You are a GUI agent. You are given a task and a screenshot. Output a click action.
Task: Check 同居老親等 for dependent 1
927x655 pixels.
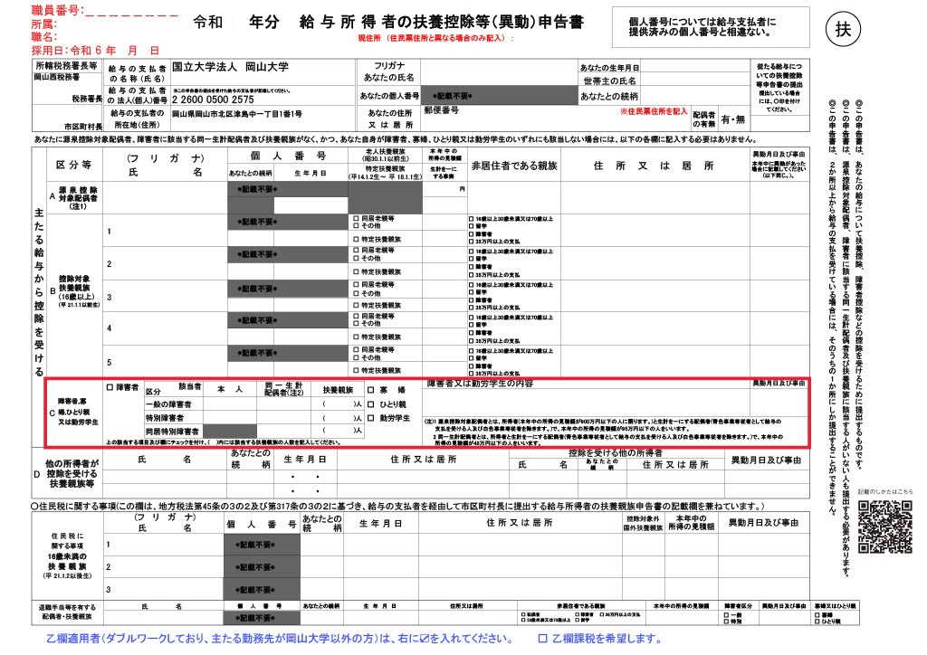pos(356,219)
